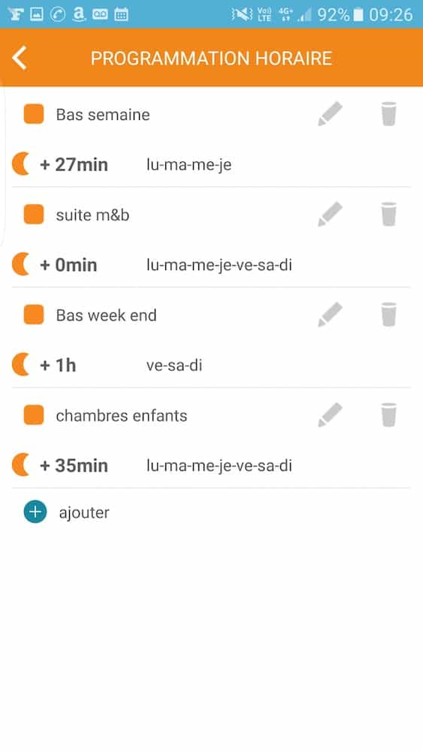Open the +35min lu-ma-me-je-ve-sa-di entry

pos(211,466)
